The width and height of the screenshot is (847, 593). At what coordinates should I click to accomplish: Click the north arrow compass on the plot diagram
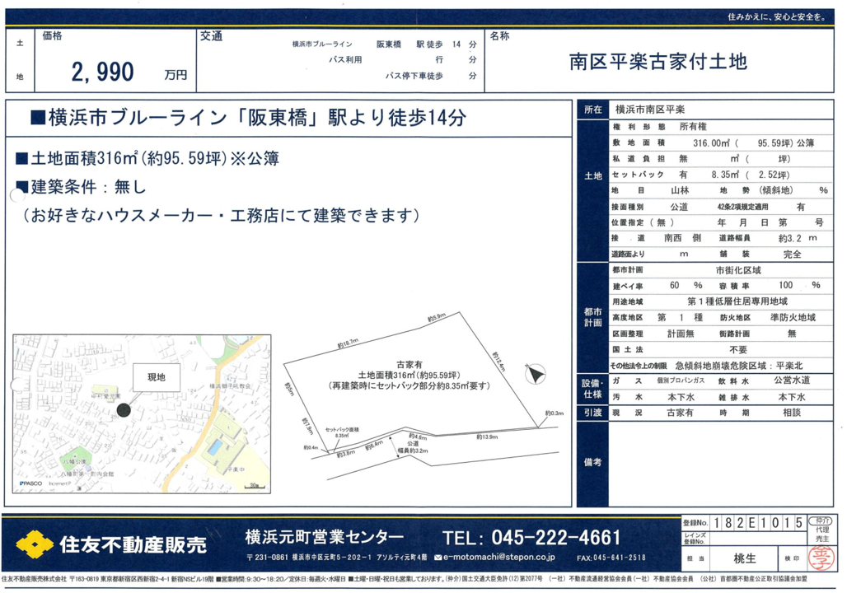coord(536,376)
